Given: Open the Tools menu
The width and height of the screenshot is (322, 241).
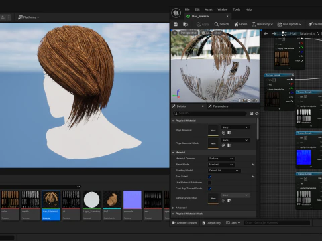Looking at the screenshot, I should [236, 9].
